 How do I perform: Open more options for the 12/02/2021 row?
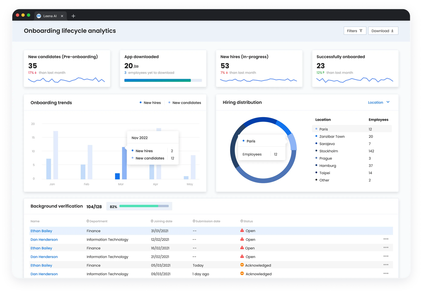click(x=386, y=239)
